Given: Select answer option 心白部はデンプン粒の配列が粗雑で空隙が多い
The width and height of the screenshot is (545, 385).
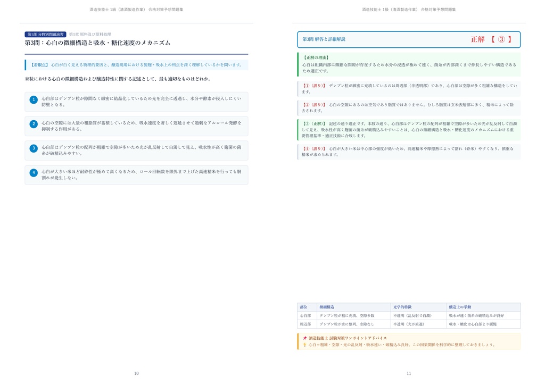Looking at the screenshot, I should click(x=136, y=150).
